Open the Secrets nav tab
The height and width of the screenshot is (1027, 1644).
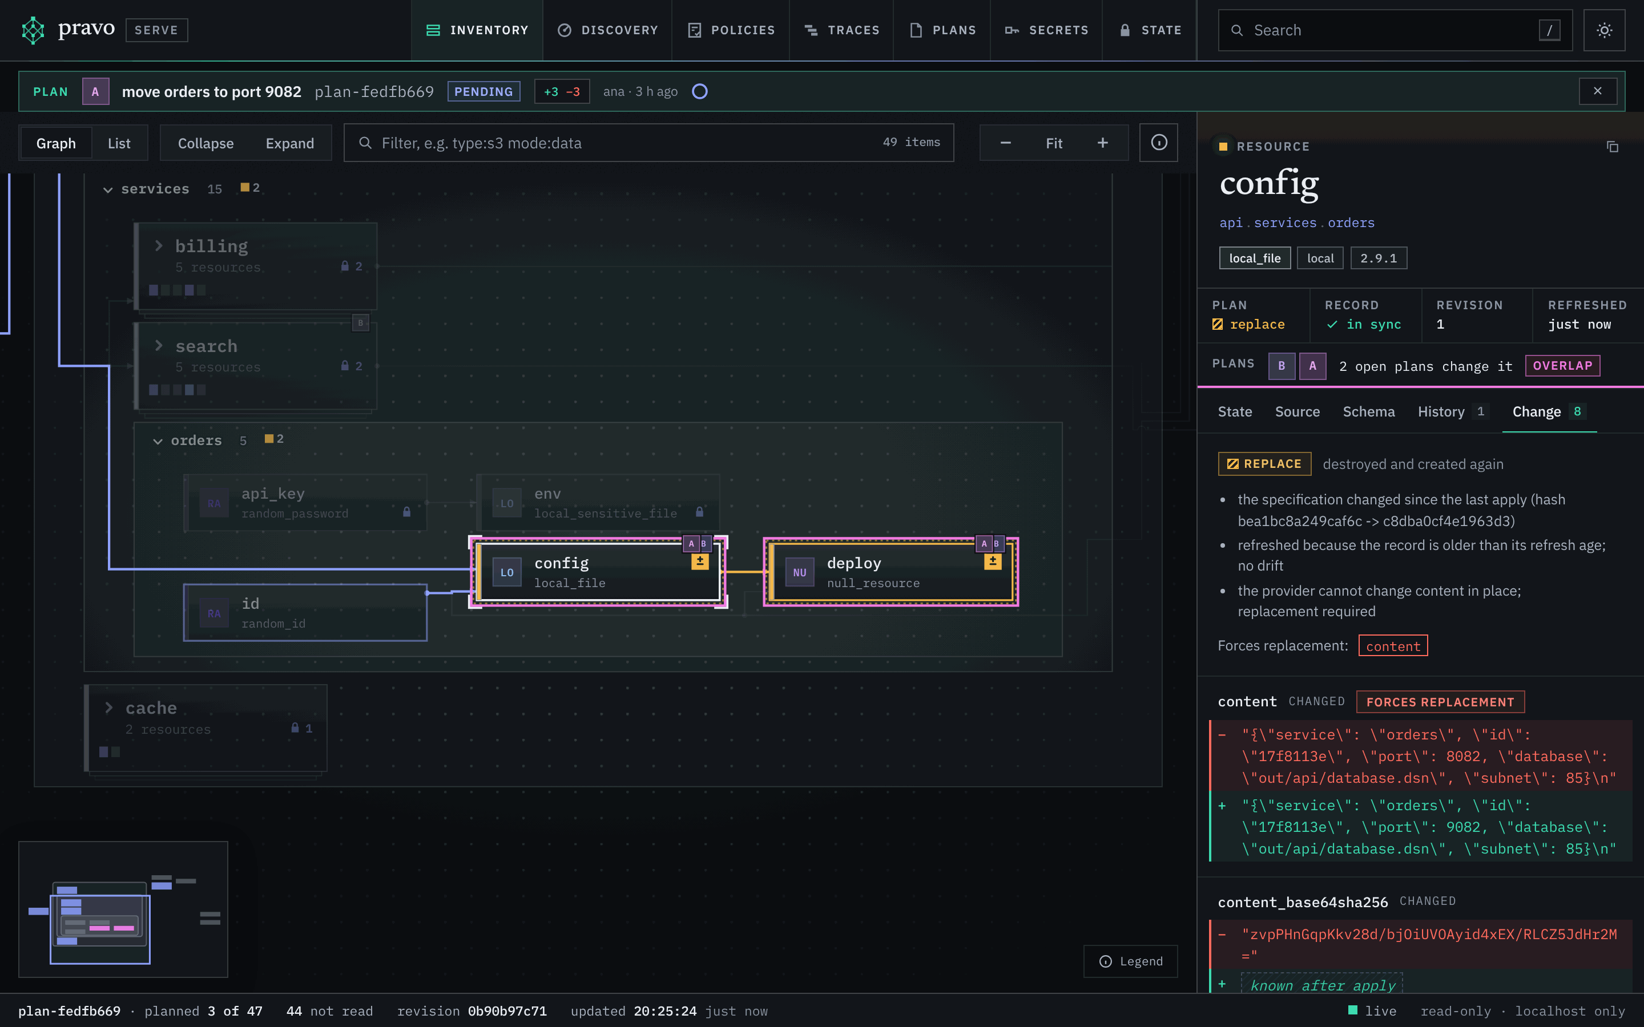1046,30
